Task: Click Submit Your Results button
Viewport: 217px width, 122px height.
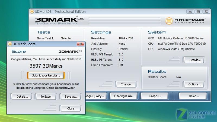Action: click(46, 75)
